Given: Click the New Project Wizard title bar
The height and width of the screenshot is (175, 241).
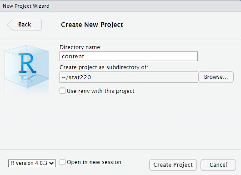Looking at the screenshot, I should pos(120,6).
